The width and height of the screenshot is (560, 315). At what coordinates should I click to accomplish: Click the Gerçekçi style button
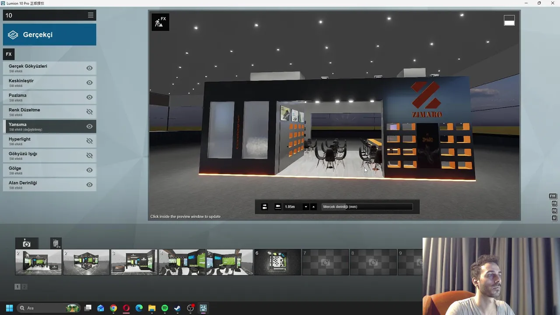coord(49,35)
